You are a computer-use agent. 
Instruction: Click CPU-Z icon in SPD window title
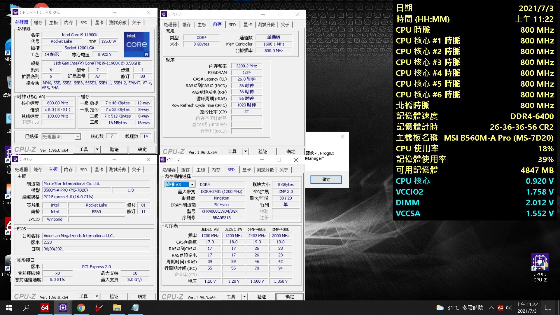(163, 160)
